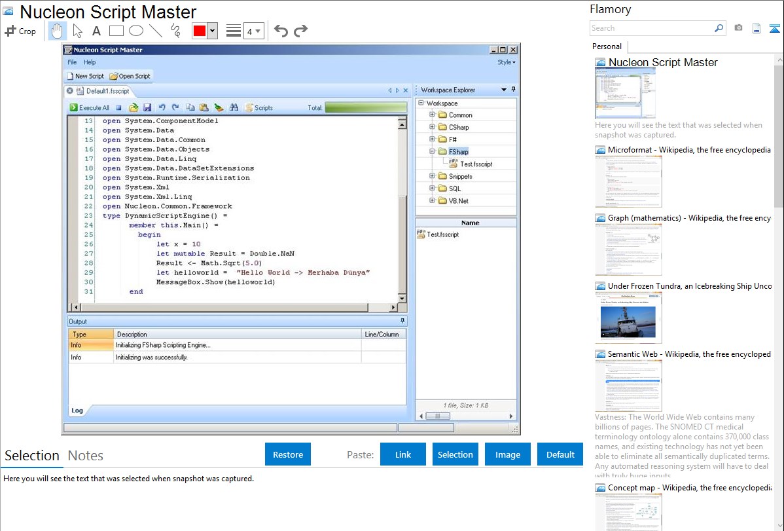This screenshot has width=784, height=531.
Task: Expand the CSharp folder node
Action: [432, 127]
